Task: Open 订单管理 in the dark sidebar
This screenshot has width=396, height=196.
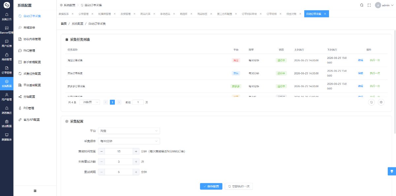Action: pos(7,70)
